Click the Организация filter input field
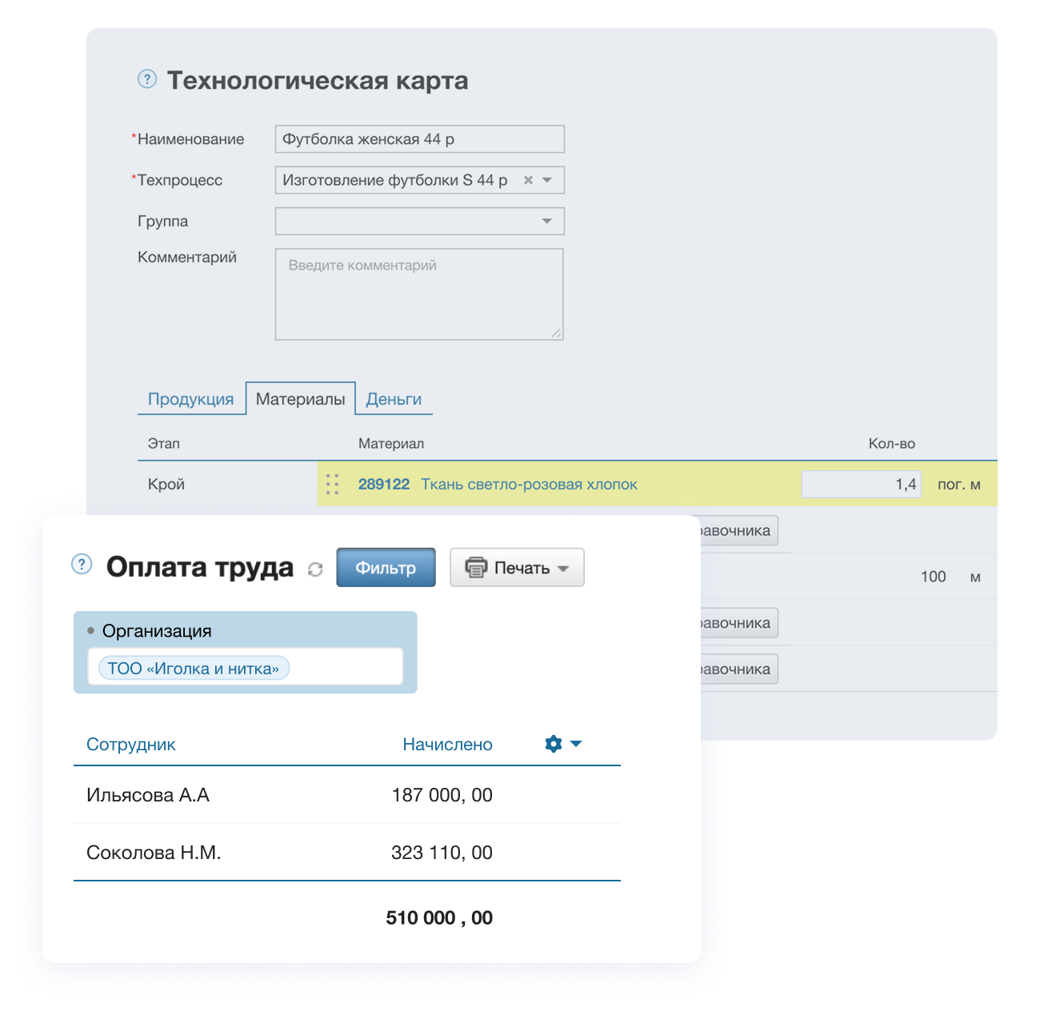The width and height of the screenshot is (1056, 1011). tap(245, 666)
